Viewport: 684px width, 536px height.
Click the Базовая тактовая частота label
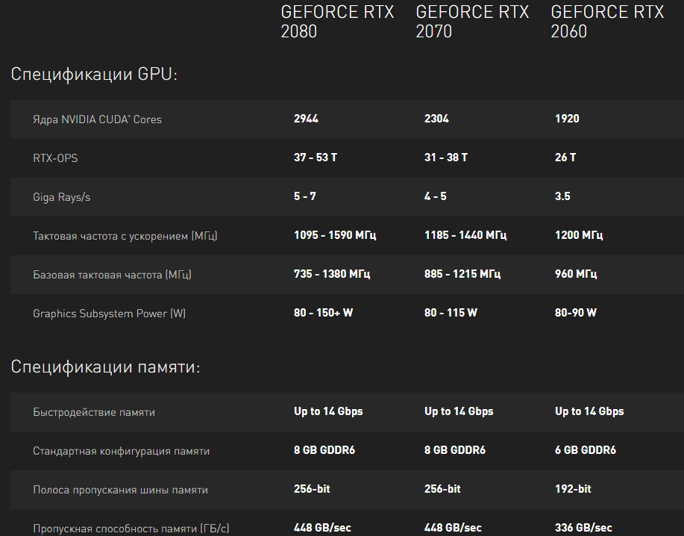[112, 275]
